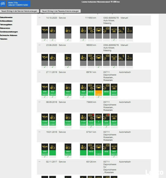The image size is (166, 178).
Task: Toggle the checkmark under the 23.06.2020 brake fluid icon
Action: 98,67
